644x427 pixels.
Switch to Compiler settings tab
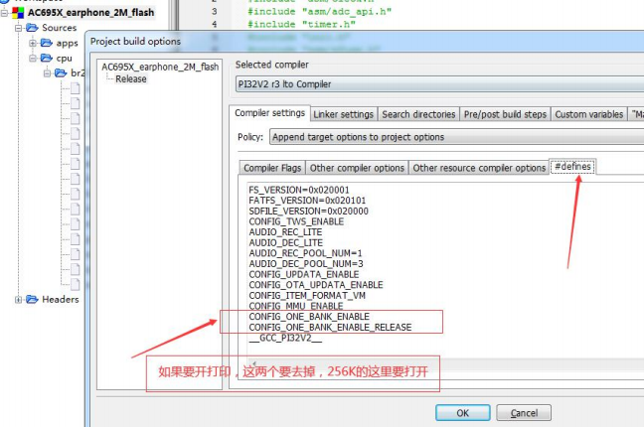coord(269,113)
